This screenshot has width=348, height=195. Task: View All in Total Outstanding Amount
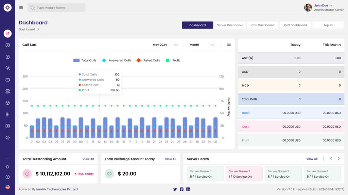click(88, 159)
